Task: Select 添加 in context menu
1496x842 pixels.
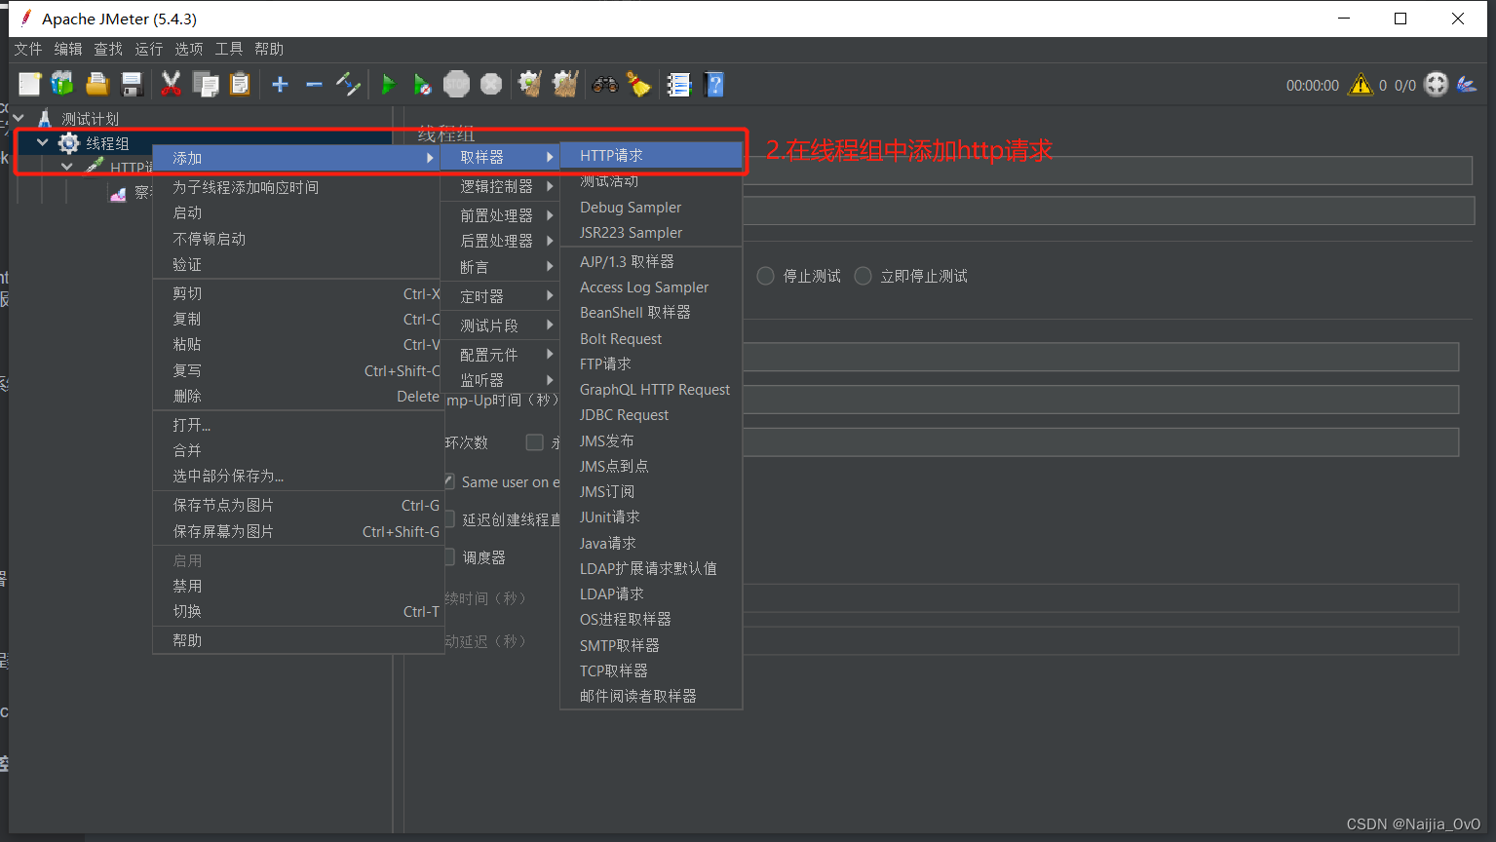Action: pyautogui.click(x=296, y=158)
